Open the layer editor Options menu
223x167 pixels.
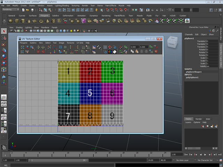coord(197,122)
